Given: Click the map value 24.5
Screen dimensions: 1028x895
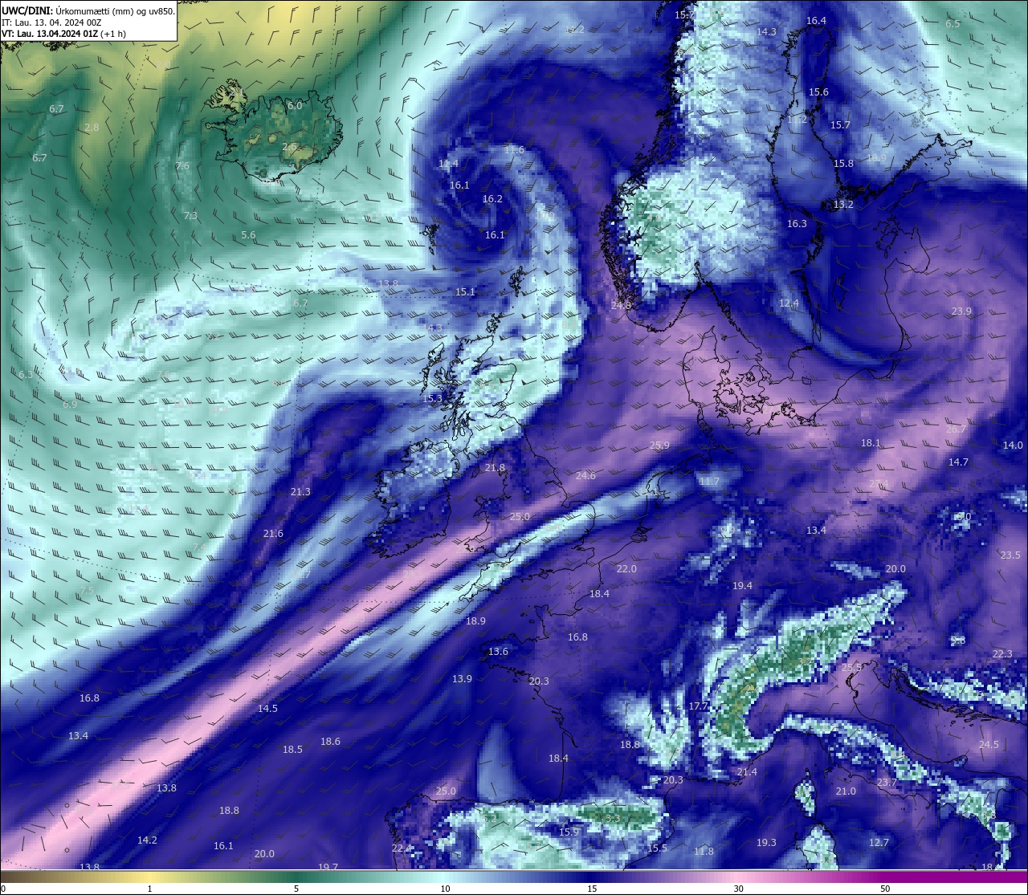Looking at the screenshot, I should [989, 745].
